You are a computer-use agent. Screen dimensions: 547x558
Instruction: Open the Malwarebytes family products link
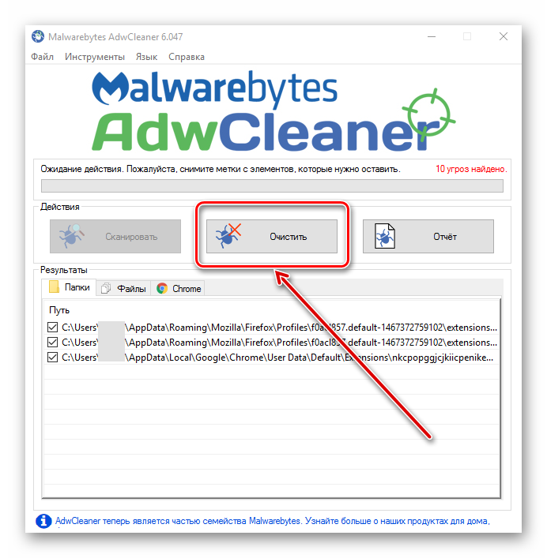273,521
